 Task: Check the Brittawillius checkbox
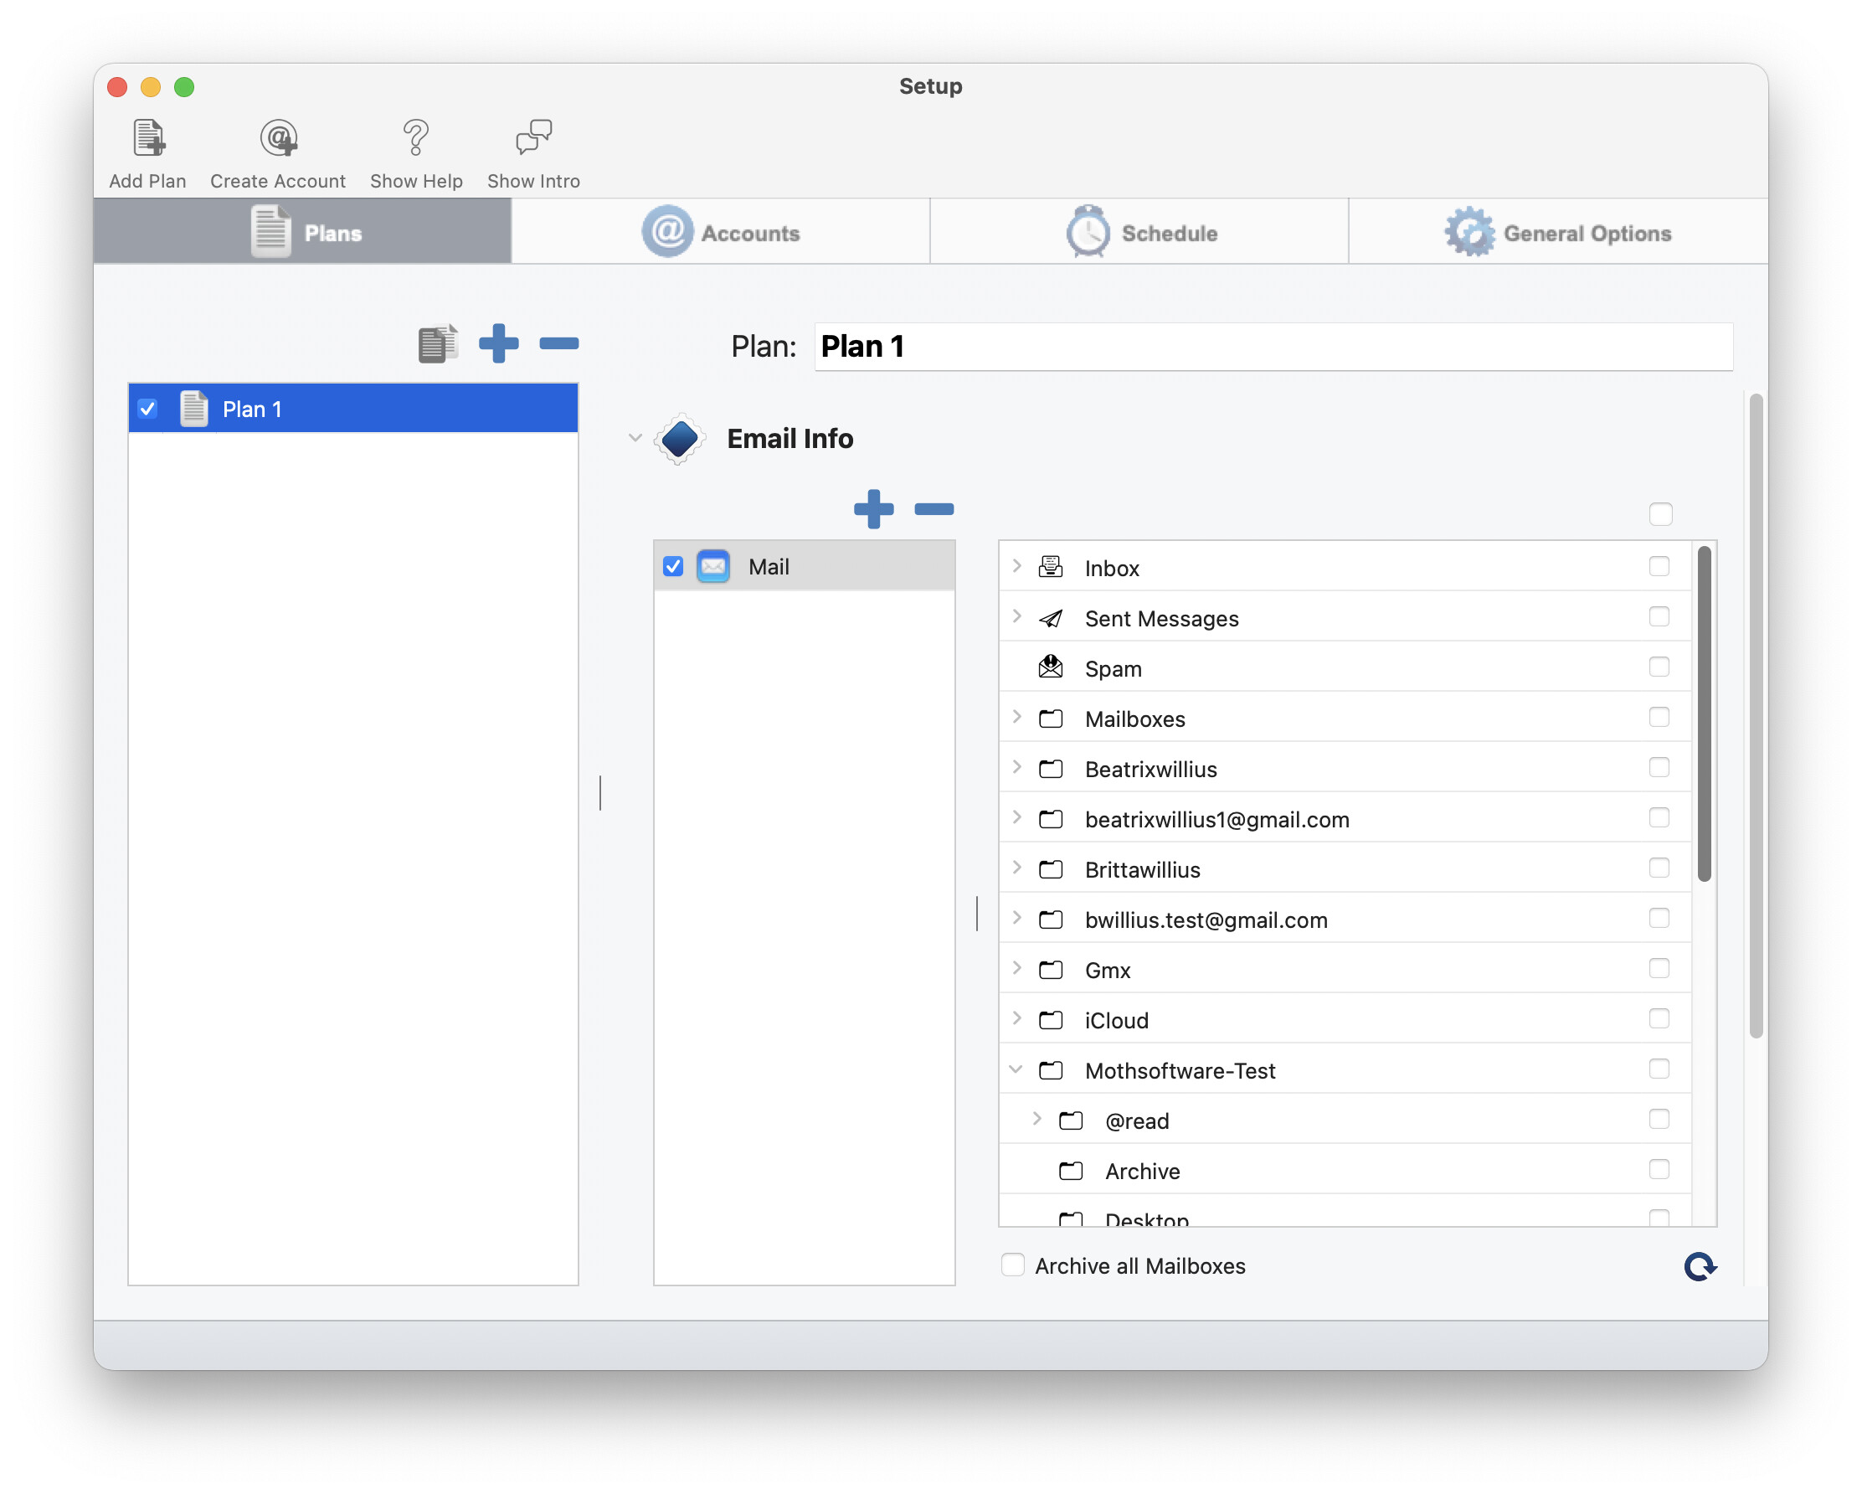(x=1659, y=867)
